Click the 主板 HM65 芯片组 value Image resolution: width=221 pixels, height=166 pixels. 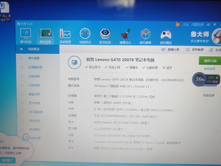pos(114,103)
